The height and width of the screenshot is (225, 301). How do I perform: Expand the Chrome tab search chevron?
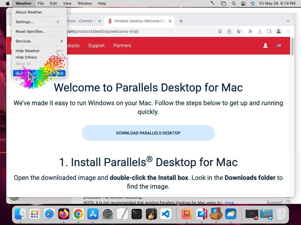click(x=288, y=21)
